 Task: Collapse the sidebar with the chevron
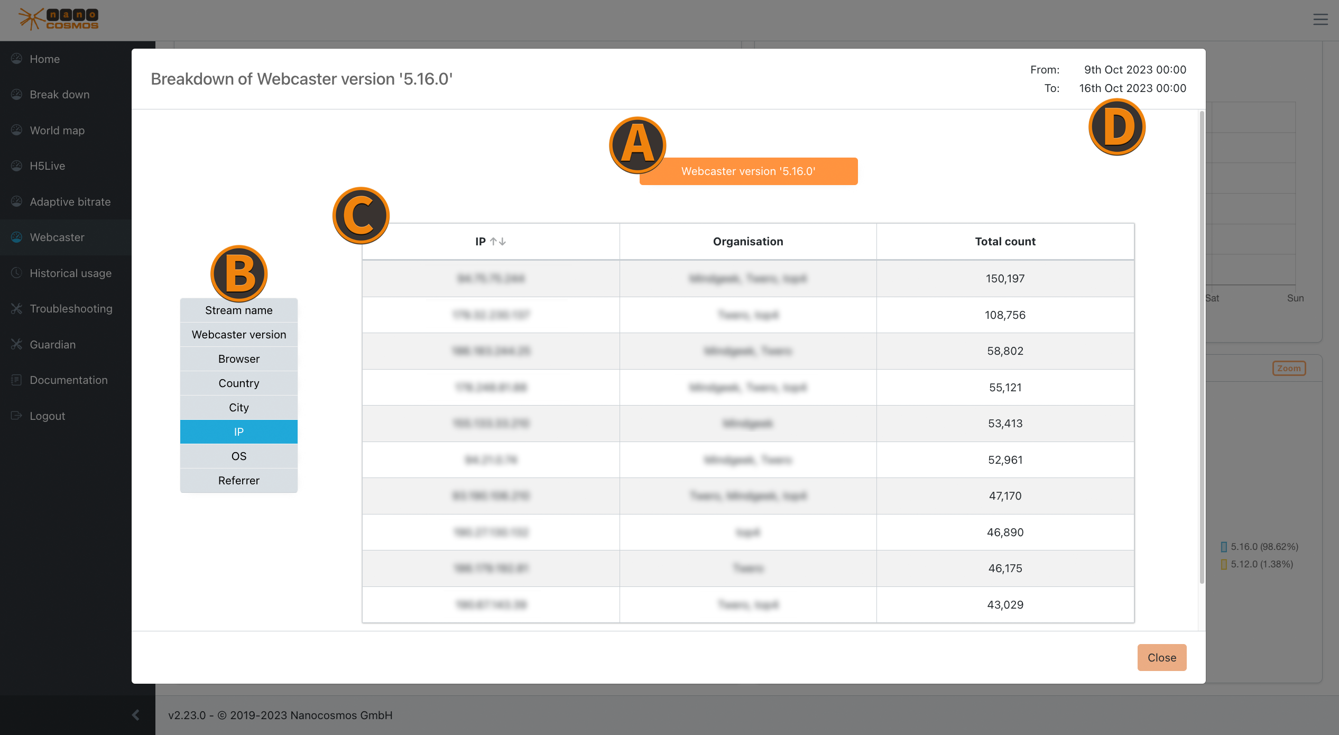pos(136,715)
